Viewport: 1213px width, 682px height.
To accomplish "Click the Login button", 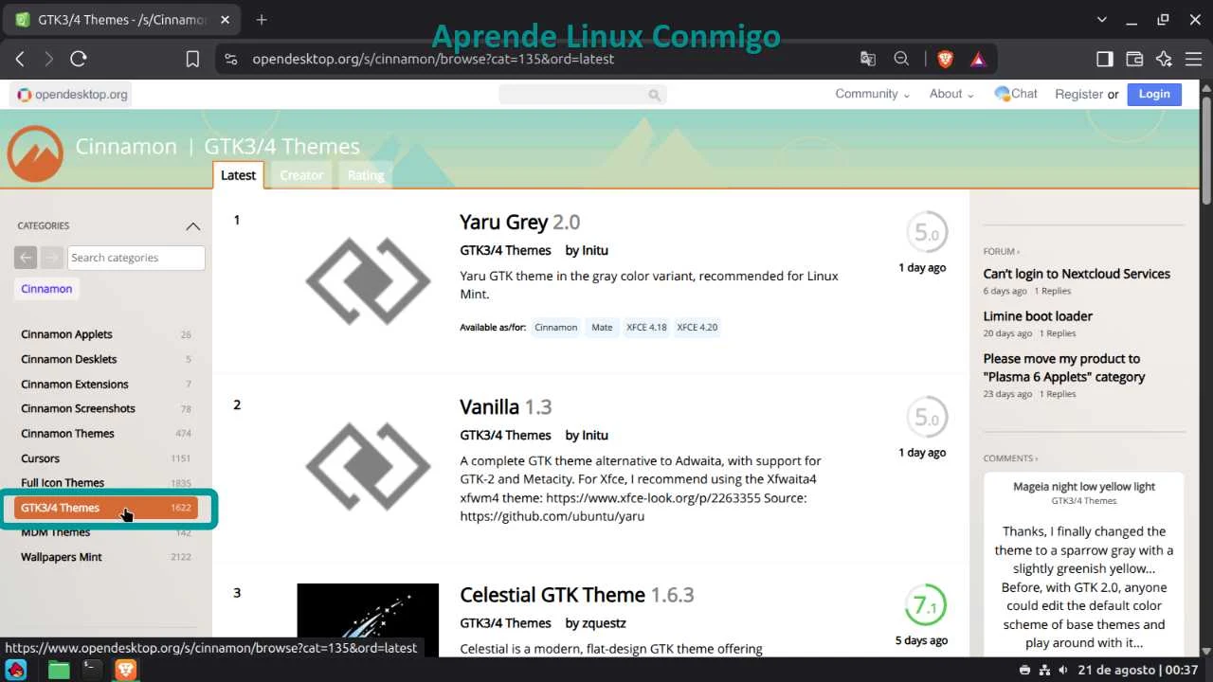I will 1154,94.
